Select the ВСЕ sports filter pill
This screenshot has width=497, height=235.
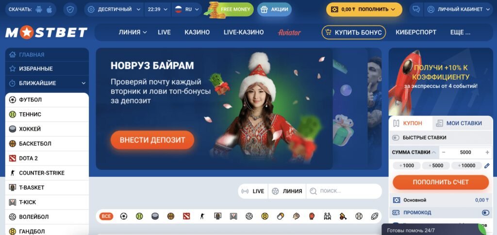106,216
